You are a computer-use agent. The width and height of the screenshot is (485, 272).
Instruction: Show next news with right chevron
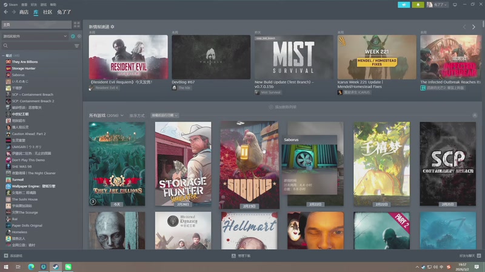[x=473, y=27]
